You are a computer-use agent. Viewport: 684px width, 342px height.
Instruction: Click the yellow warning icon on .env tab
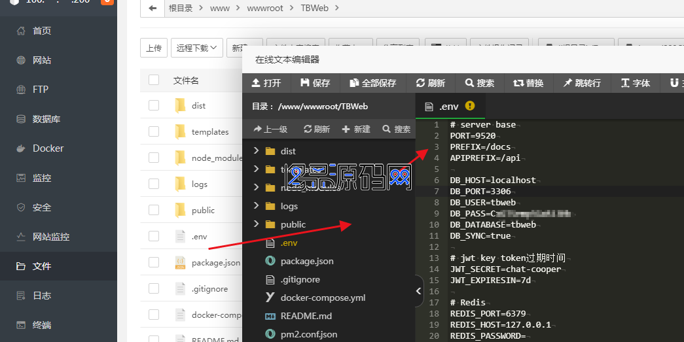point(470,105)
